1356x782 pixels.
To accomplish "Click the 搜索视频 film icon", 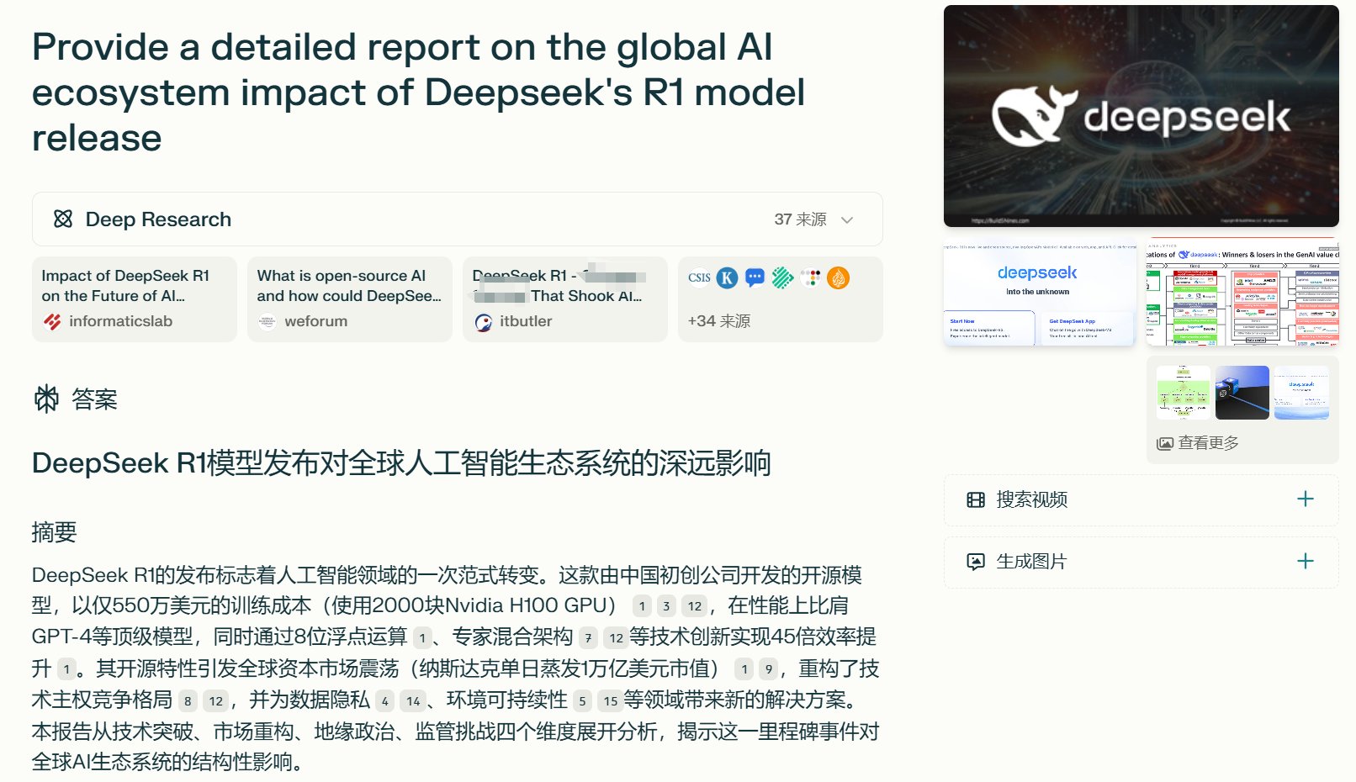I will (x=976, y=500).
